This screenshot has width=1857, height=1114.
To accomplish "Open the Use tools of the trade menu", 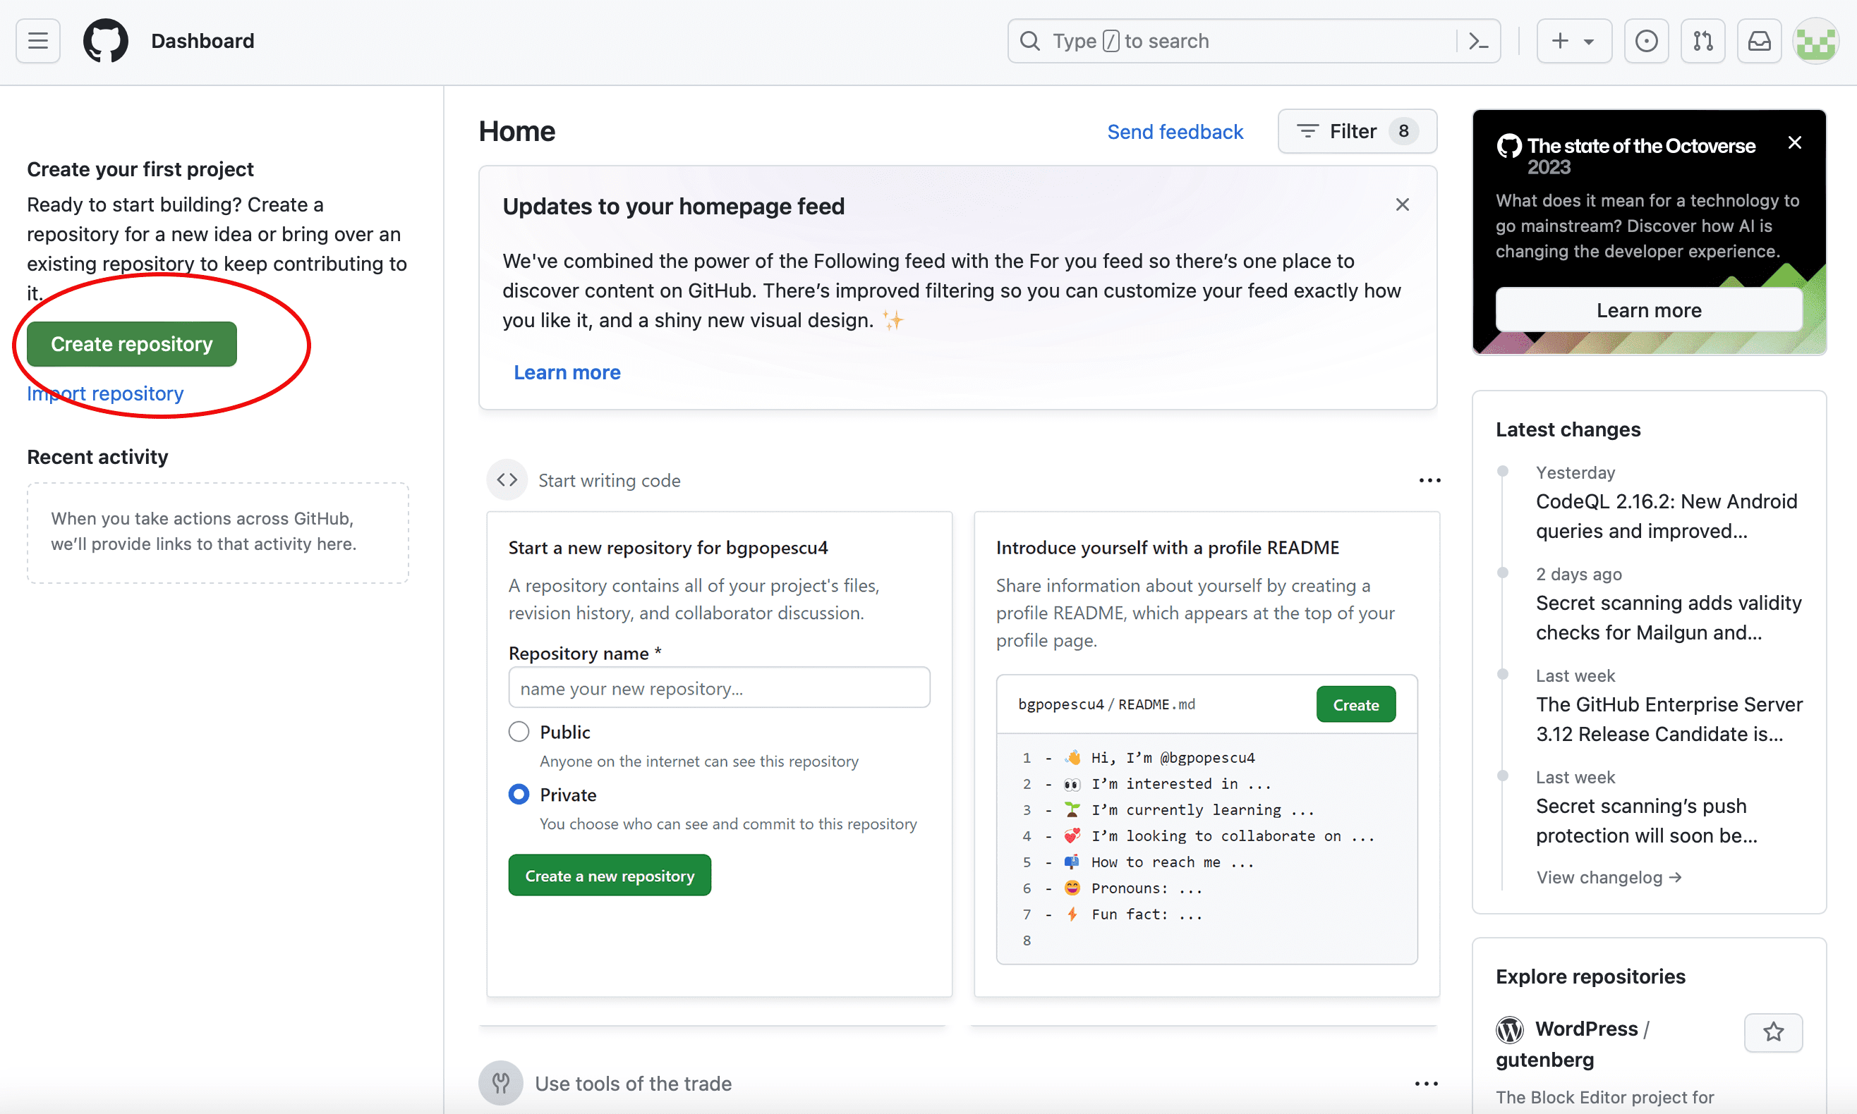I will pyautogui.click(x=1426, y=1084).
